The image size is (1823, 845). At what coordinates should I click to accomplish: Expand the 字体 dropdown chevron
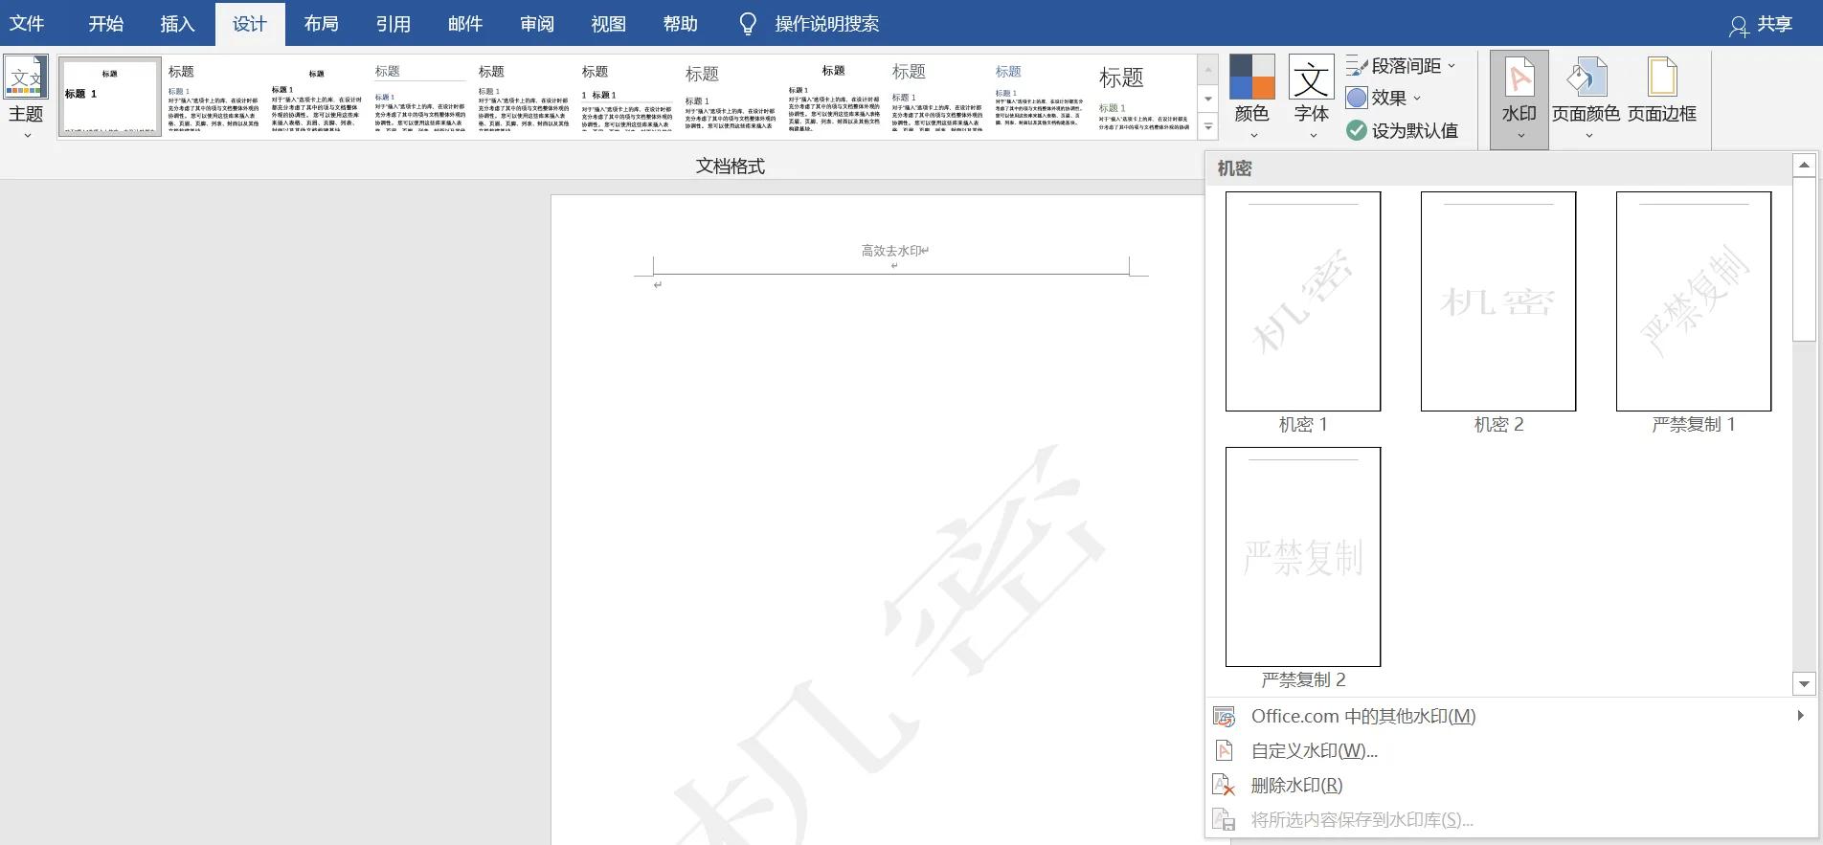point(1312,136)
